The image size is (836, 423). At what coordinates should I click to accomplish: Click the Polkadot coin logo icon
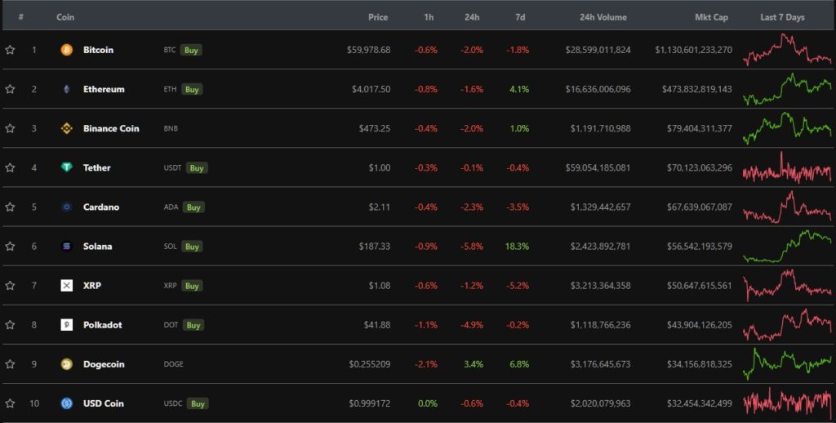[67, 324]
